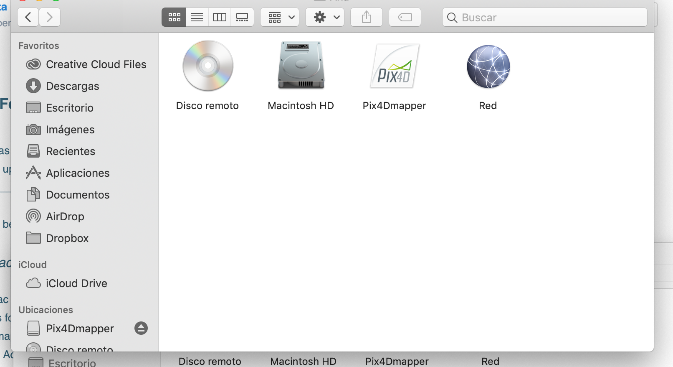Viewport: 673px width, 367px height.
Task: Select the Macintosh HD drive icon
Action: point(301,65)
